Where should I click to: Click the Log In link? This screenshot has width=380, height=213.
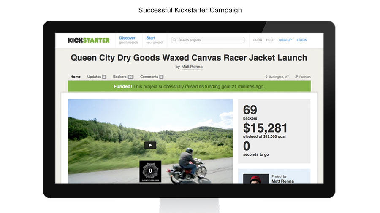pos(302,40)
